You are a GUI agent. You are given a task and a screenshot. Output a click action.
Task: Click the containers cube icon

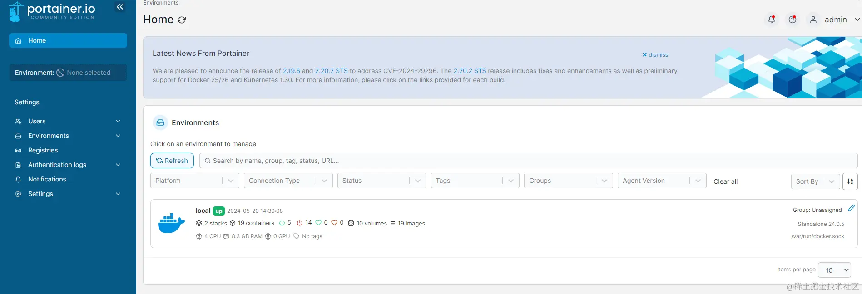coord(233,223)
